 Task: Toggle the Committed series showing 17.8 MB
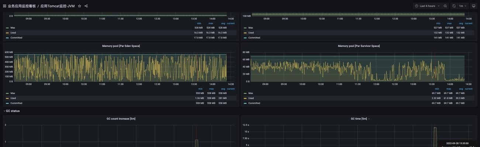16,38
